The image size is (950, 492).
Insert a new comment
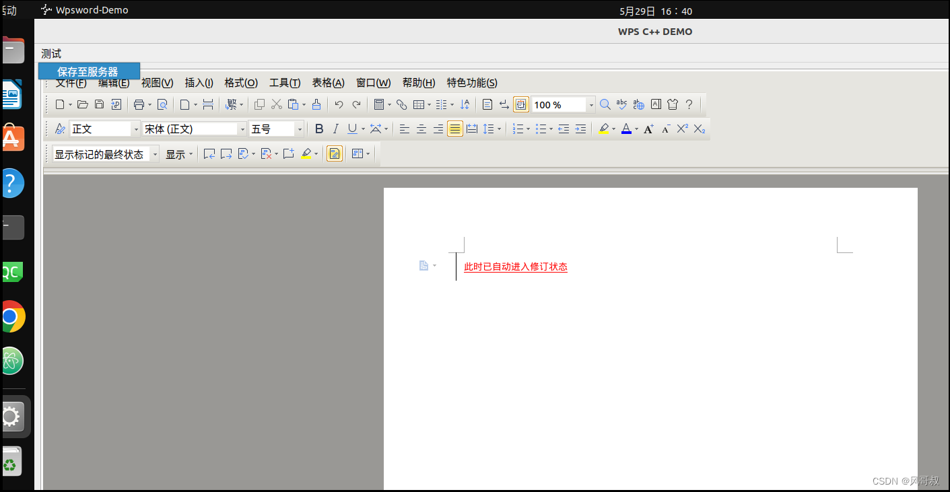tap(289, 154)
